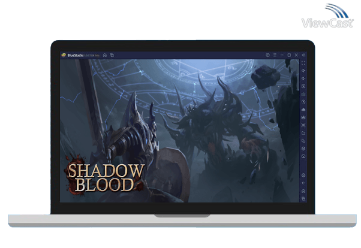The width and height of the screenshot is (361, 248).
Task: Open Home from the BlueStacks title bar
Action: pyautogui.click(x=105, y=55)
